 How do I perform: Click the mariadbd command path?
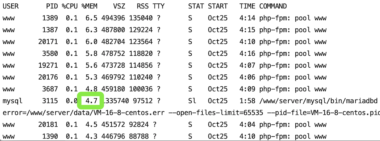tap(318, 101)
